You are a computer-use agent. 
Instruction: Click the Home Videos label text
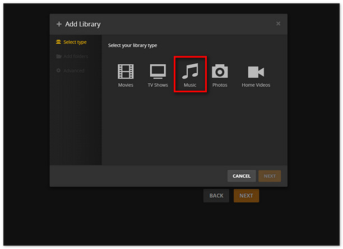coord(256,85)
